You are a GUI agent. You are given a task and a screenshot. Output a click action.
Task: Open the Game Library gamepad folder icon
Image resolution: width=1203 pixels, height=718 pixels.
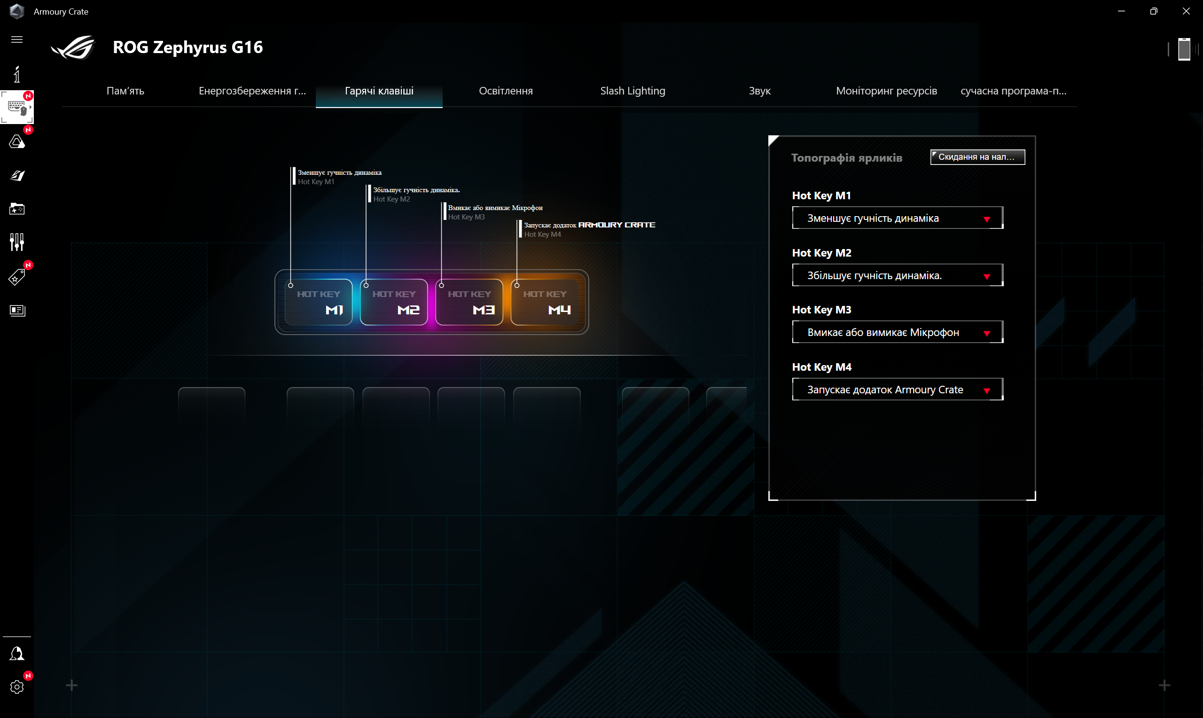17,209
